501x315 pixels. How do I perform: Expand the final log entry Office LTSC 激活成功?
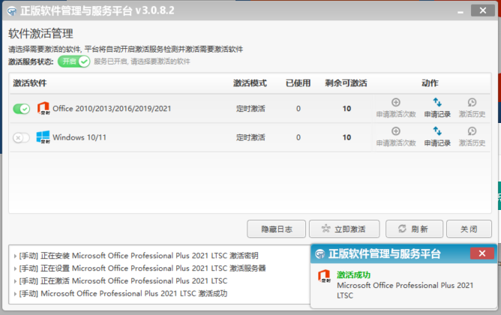[x=15, y=294]
